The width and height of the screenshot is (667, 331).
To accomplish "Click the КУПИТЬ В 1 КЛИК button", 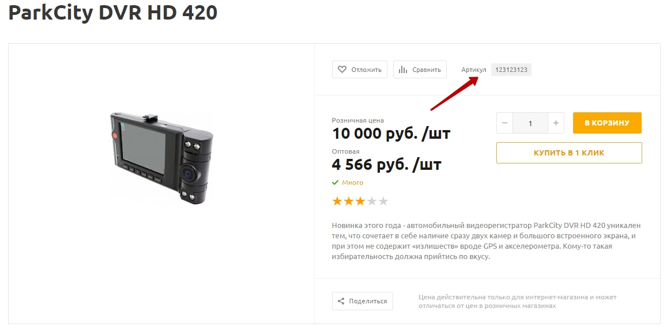I will point(569,153).
